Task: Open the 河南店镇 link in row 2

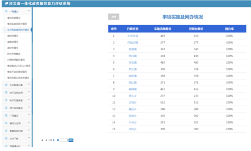Action: tap(132, 43)
